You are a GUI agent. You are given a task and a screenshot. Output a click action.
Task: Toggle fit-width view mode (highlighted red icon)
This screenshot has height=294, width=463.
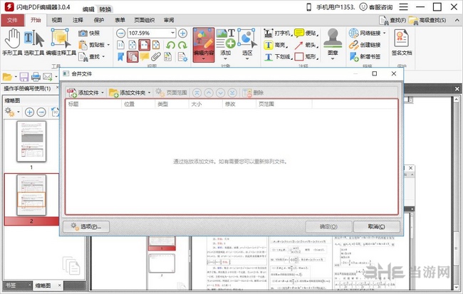(x=145, y=45)
